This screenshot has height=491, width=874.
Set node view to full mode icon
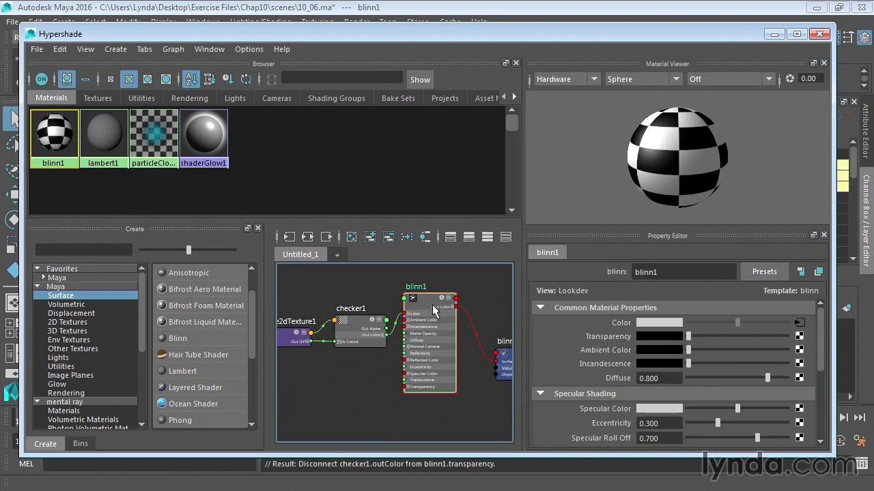[x=488, y=237]
